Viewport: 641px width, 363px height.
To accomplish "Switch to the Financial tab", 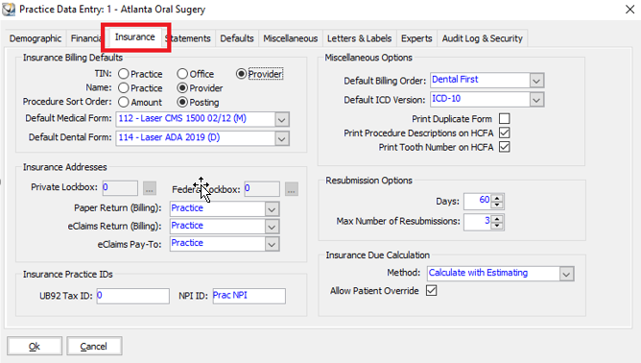I will click(x=86, y=38).
